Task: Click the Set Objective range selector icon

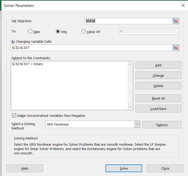Action: (175, 21)
